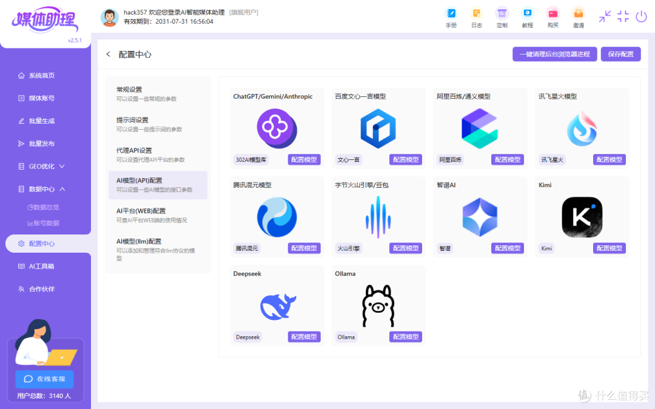This screenshot has width=655, height=409.
Task: Switch to the 常规设置 tab
Action: [x=158, y=94]
